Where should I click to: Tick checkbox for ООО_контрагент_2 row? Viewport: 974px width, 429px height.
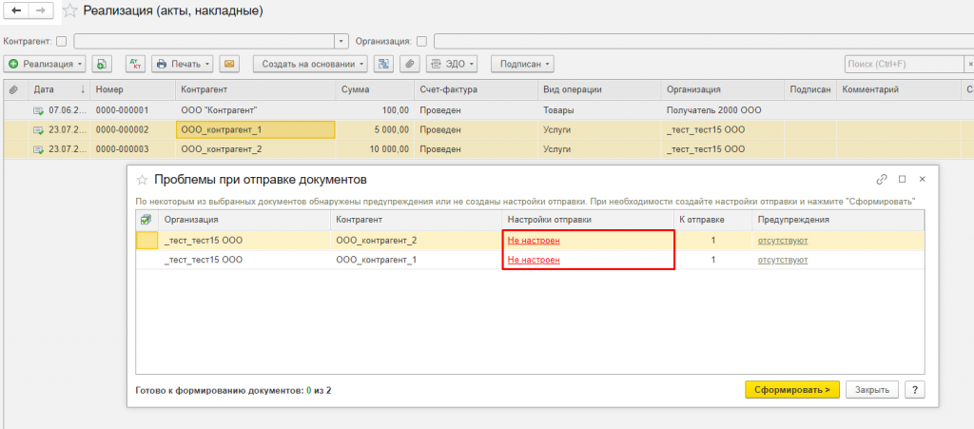(146, 241)
